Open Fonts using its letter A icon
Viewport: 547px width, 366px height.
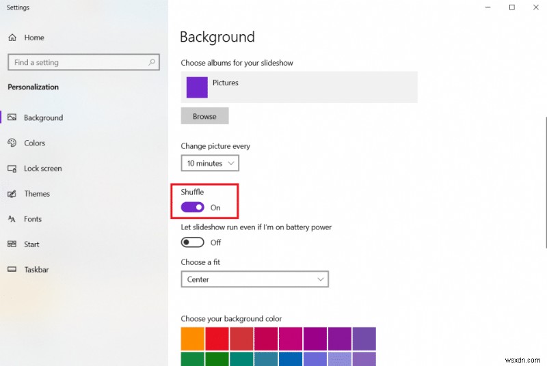tap(12, 219)
